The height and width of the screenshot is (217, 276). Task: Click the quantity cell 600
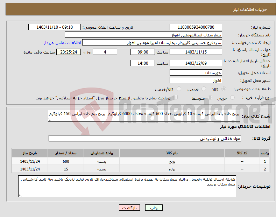66,161
